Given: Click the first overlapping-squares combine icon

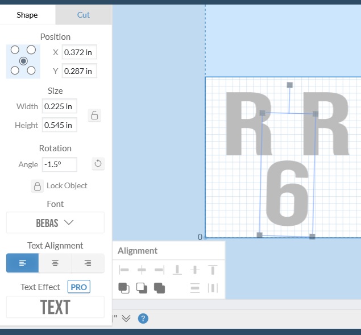Looking at the screenshot, I should click(x=124, y=288).
